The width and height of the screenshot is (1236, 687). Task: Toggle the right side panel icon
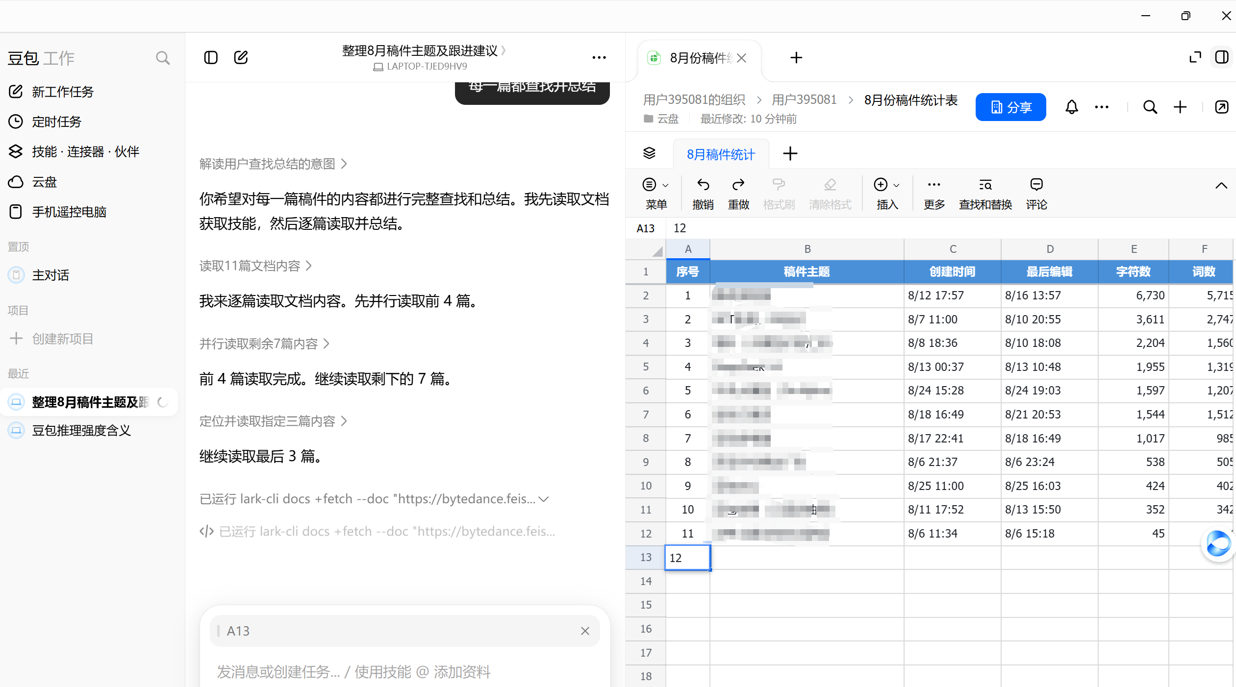(x=1222, y=57)
